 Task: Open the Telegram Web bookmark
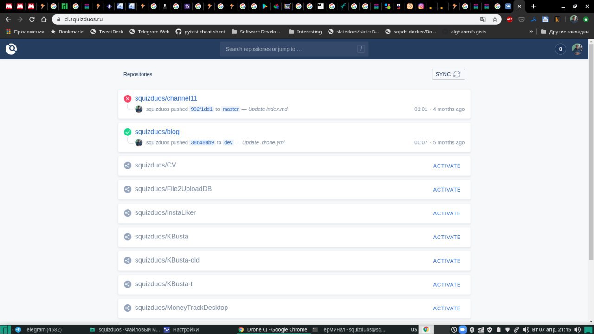point(149,32)
